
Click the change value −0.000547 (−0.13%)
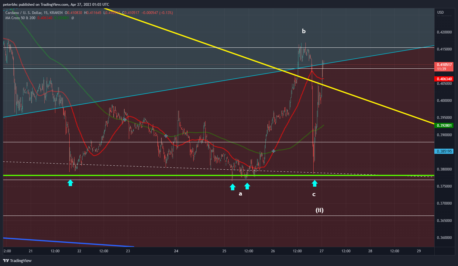click(x=157, y=13)
